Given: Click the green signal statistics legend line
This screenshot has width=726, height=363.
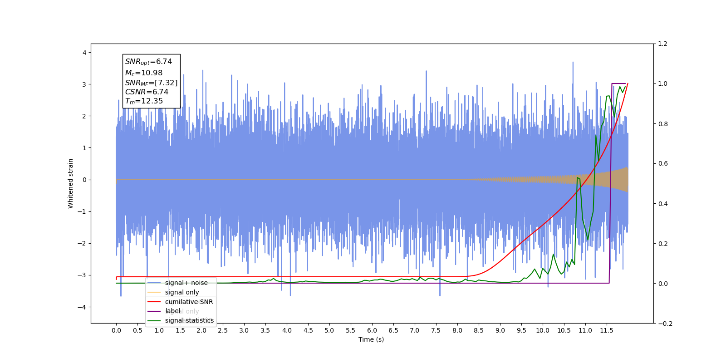Looking at the screenshot, I should (154, 321).
